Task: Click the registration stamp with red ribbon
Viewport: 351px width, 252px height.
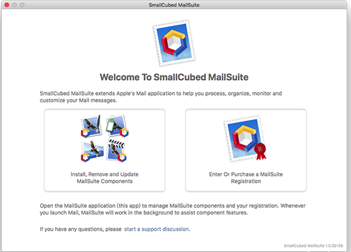Action: click(x=245, y=138)
